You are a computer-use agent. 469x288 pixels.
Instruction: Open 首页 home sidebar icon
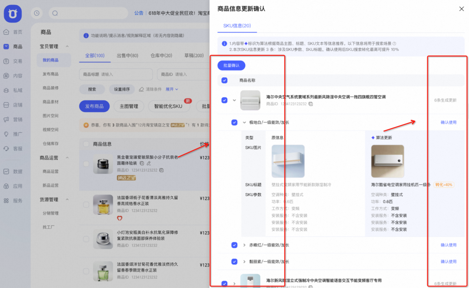(6, 32)
